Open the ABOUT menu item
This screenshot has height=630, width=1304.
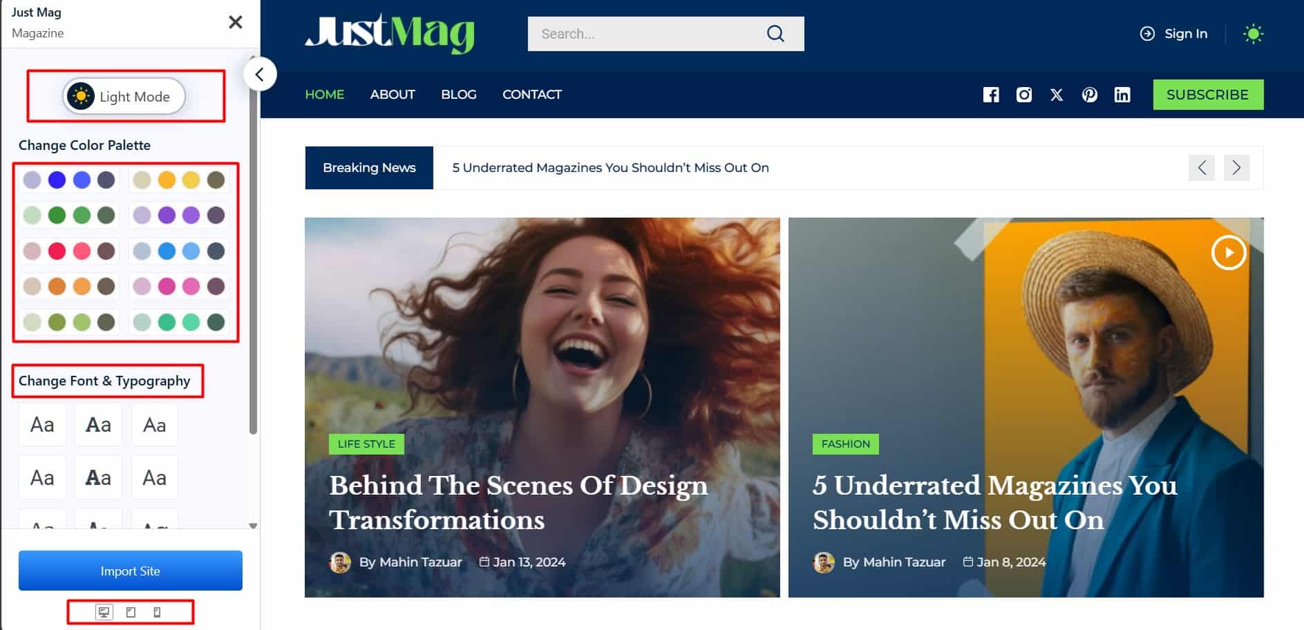point(393,95)
